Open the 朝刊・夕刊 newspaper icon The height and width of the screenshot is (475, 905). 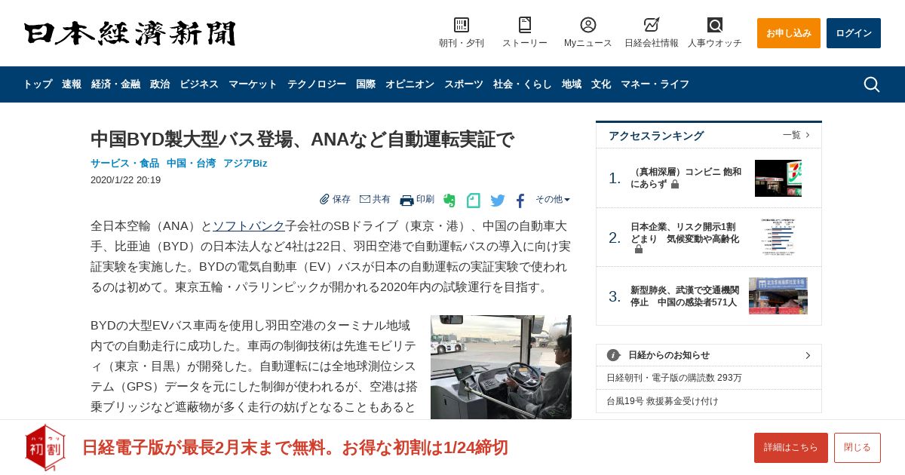tap(462, 25)
